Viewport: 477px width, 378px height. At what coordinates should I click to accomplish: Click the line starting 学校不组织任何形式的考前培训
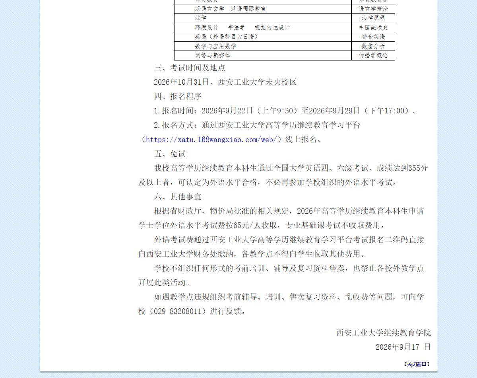[289, 269]
